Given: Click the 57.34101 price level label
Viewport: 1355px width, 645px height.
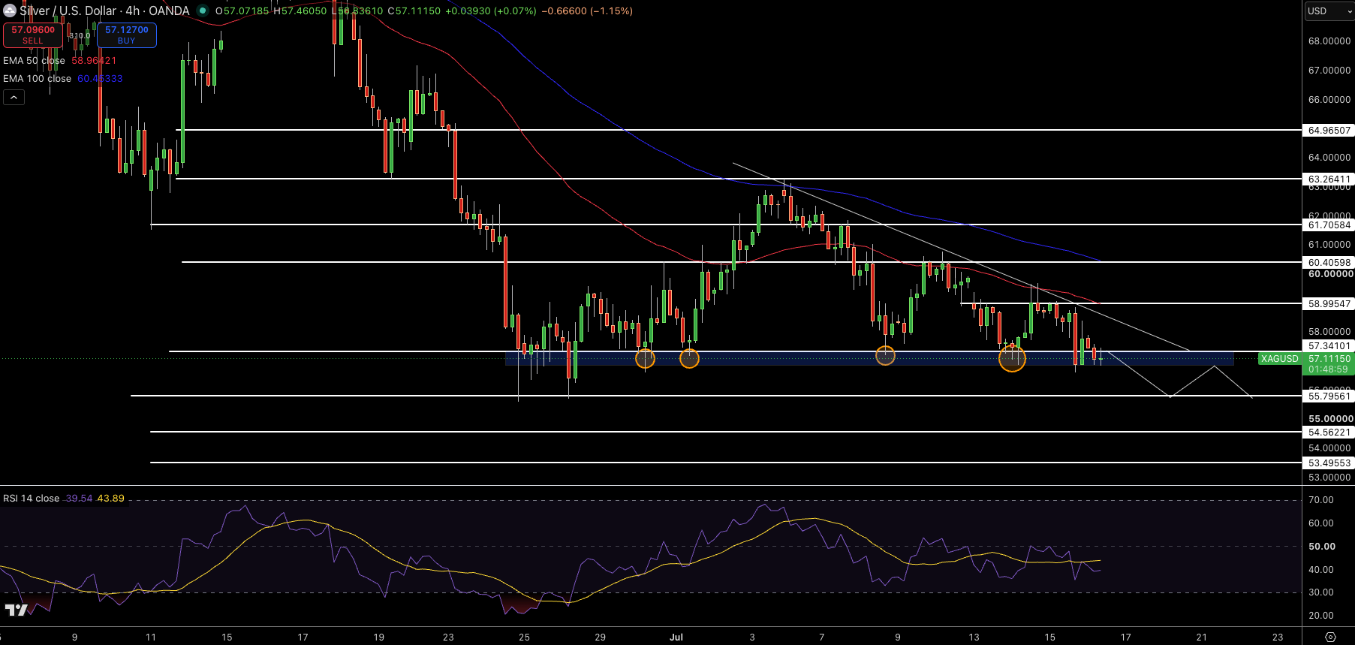Looking at the screenshot, I should pos(1329,346).
